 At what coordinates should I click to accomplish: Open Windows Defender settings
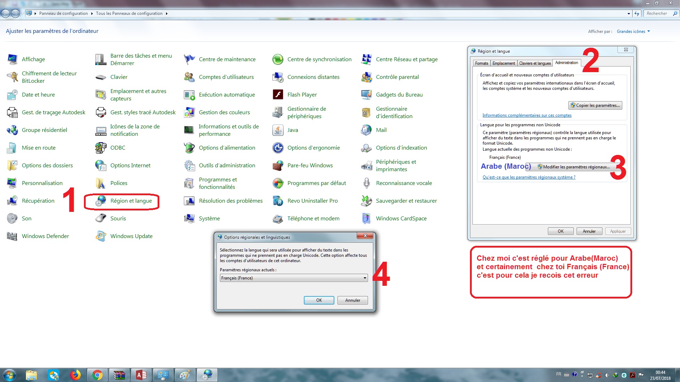[45, 236]
